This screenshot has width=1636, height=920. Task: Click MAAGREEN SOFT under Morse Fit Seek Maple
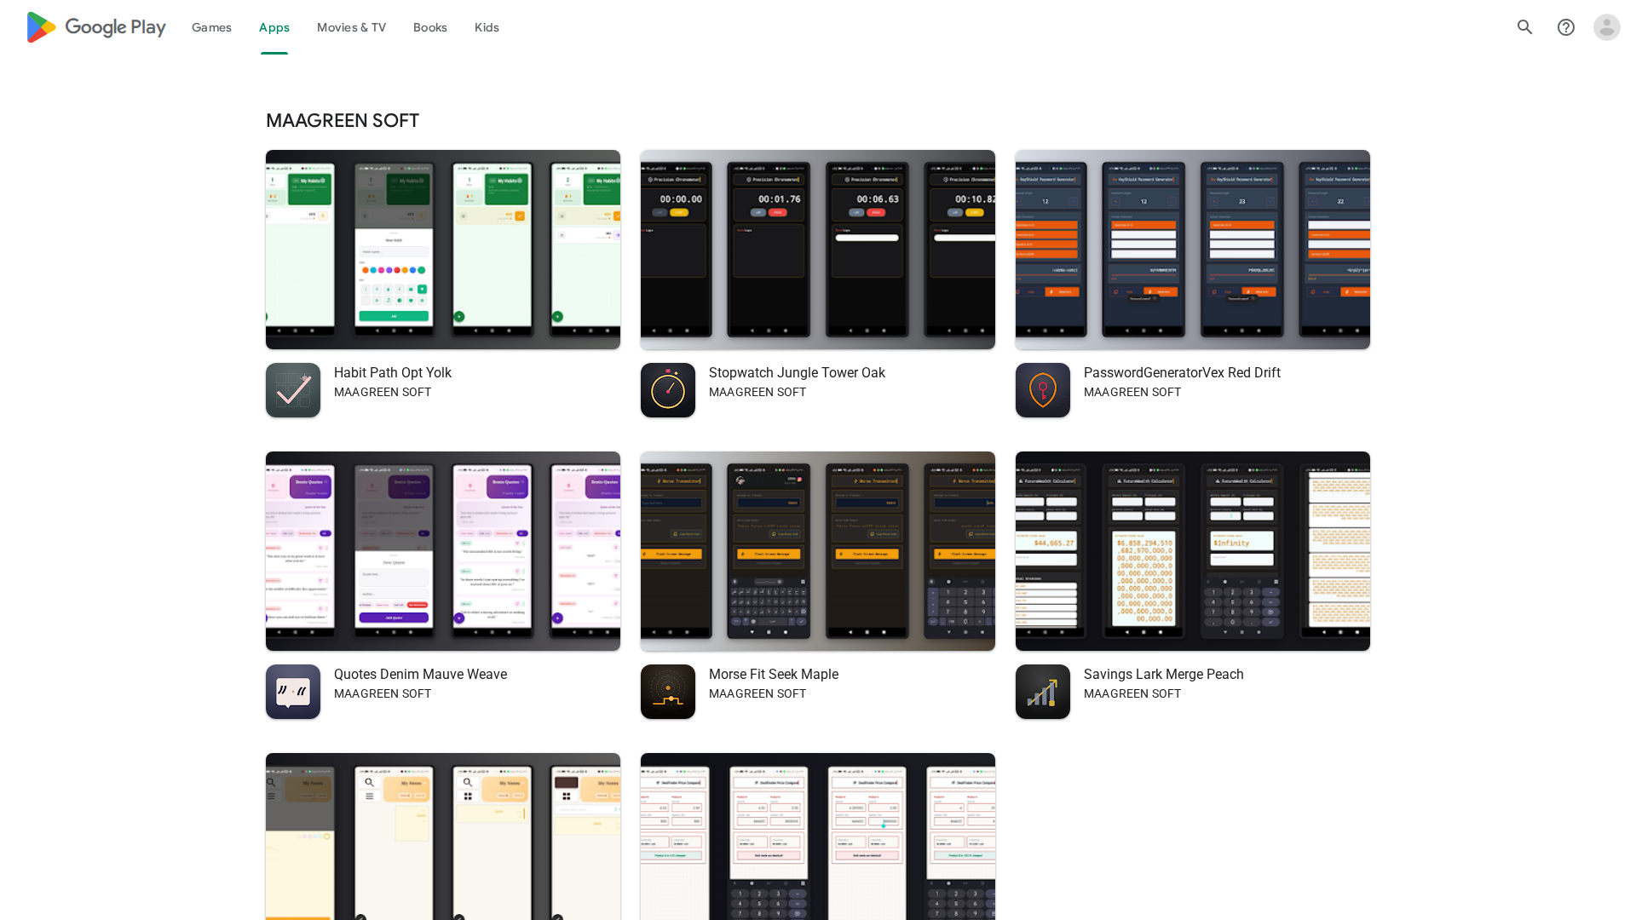click(758, 694)
